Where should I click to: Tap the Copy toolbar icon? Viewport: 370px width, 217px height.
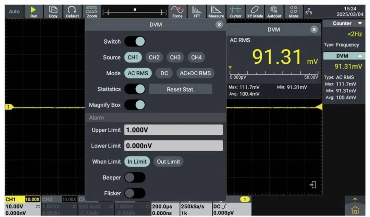click(x=53, y=12)
